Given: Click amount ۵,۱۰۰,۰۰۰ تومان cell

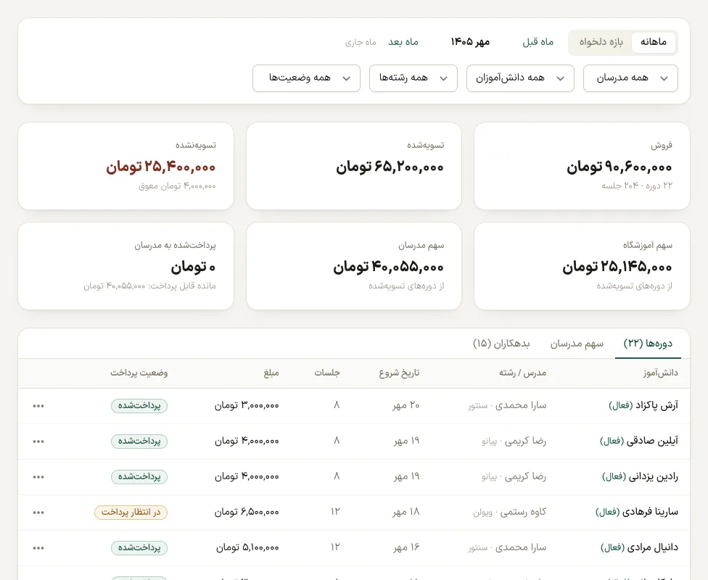Looking at the screenshot, I should pos(247,548).
